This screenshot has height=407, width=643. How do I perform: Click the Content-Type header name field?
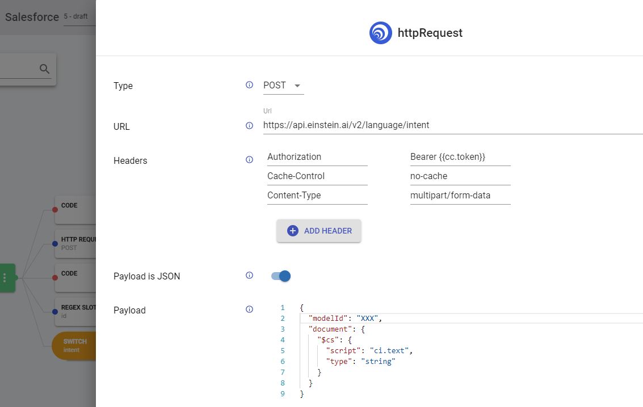(x=317, y=196)
